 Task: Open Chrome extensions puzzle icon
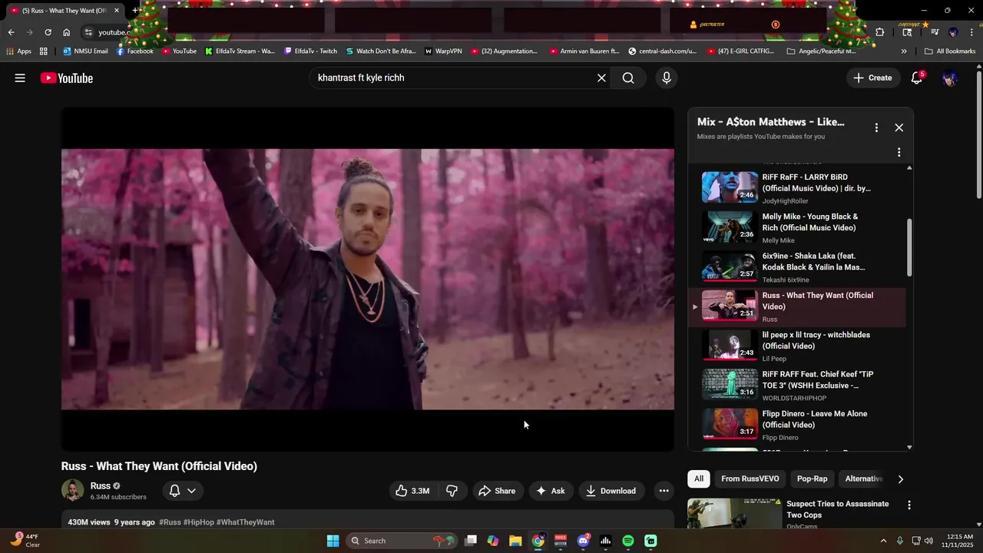click(880, 32)
